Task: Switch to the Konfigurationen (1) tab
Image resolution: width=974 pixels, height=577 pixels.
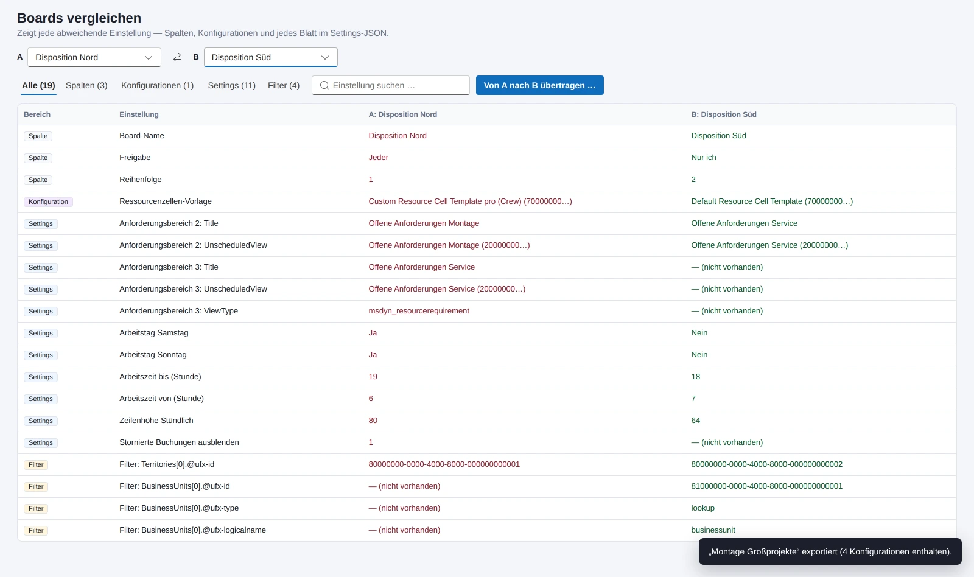Action: [x=157, y=85]
